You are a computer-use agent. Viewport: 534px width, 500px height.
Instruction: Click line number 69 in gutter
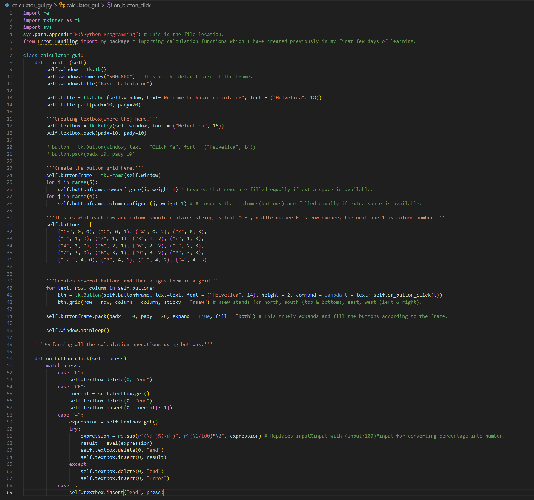[x=10, y=492]
